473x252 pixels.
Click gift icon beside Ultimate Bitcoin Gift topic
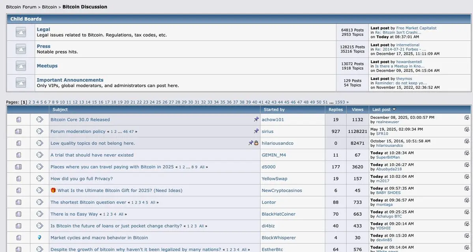click(53, 190)
